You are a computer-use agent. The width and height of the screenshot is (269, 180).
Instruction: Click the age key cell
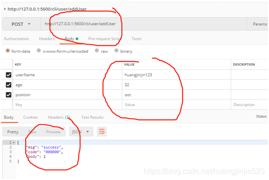(67, 84)
